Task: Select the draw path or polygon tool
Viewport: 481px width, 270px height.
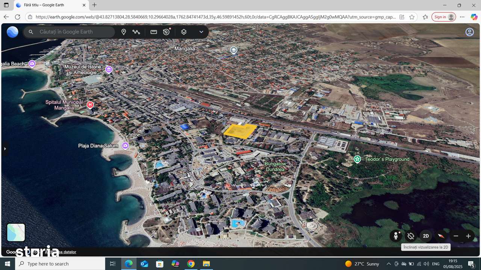Action: (x=136, y=32)
